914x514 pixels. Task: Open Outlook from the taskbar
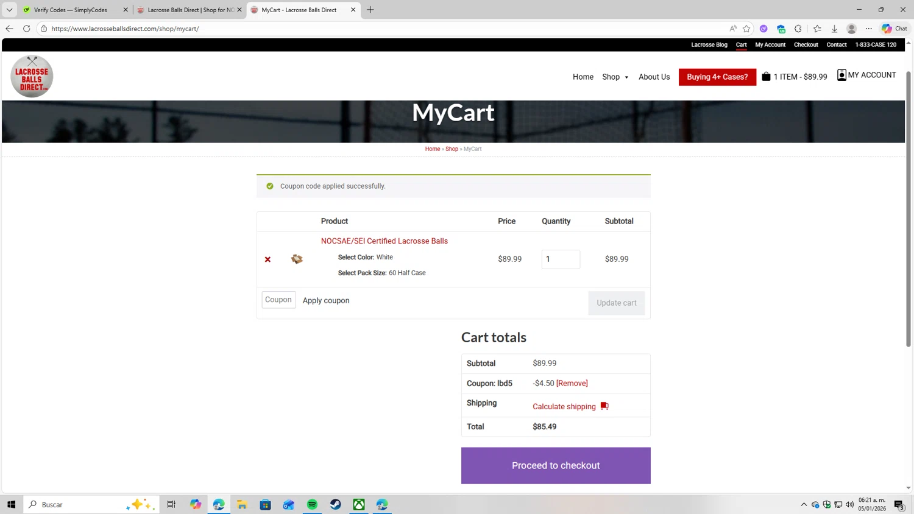289,504
